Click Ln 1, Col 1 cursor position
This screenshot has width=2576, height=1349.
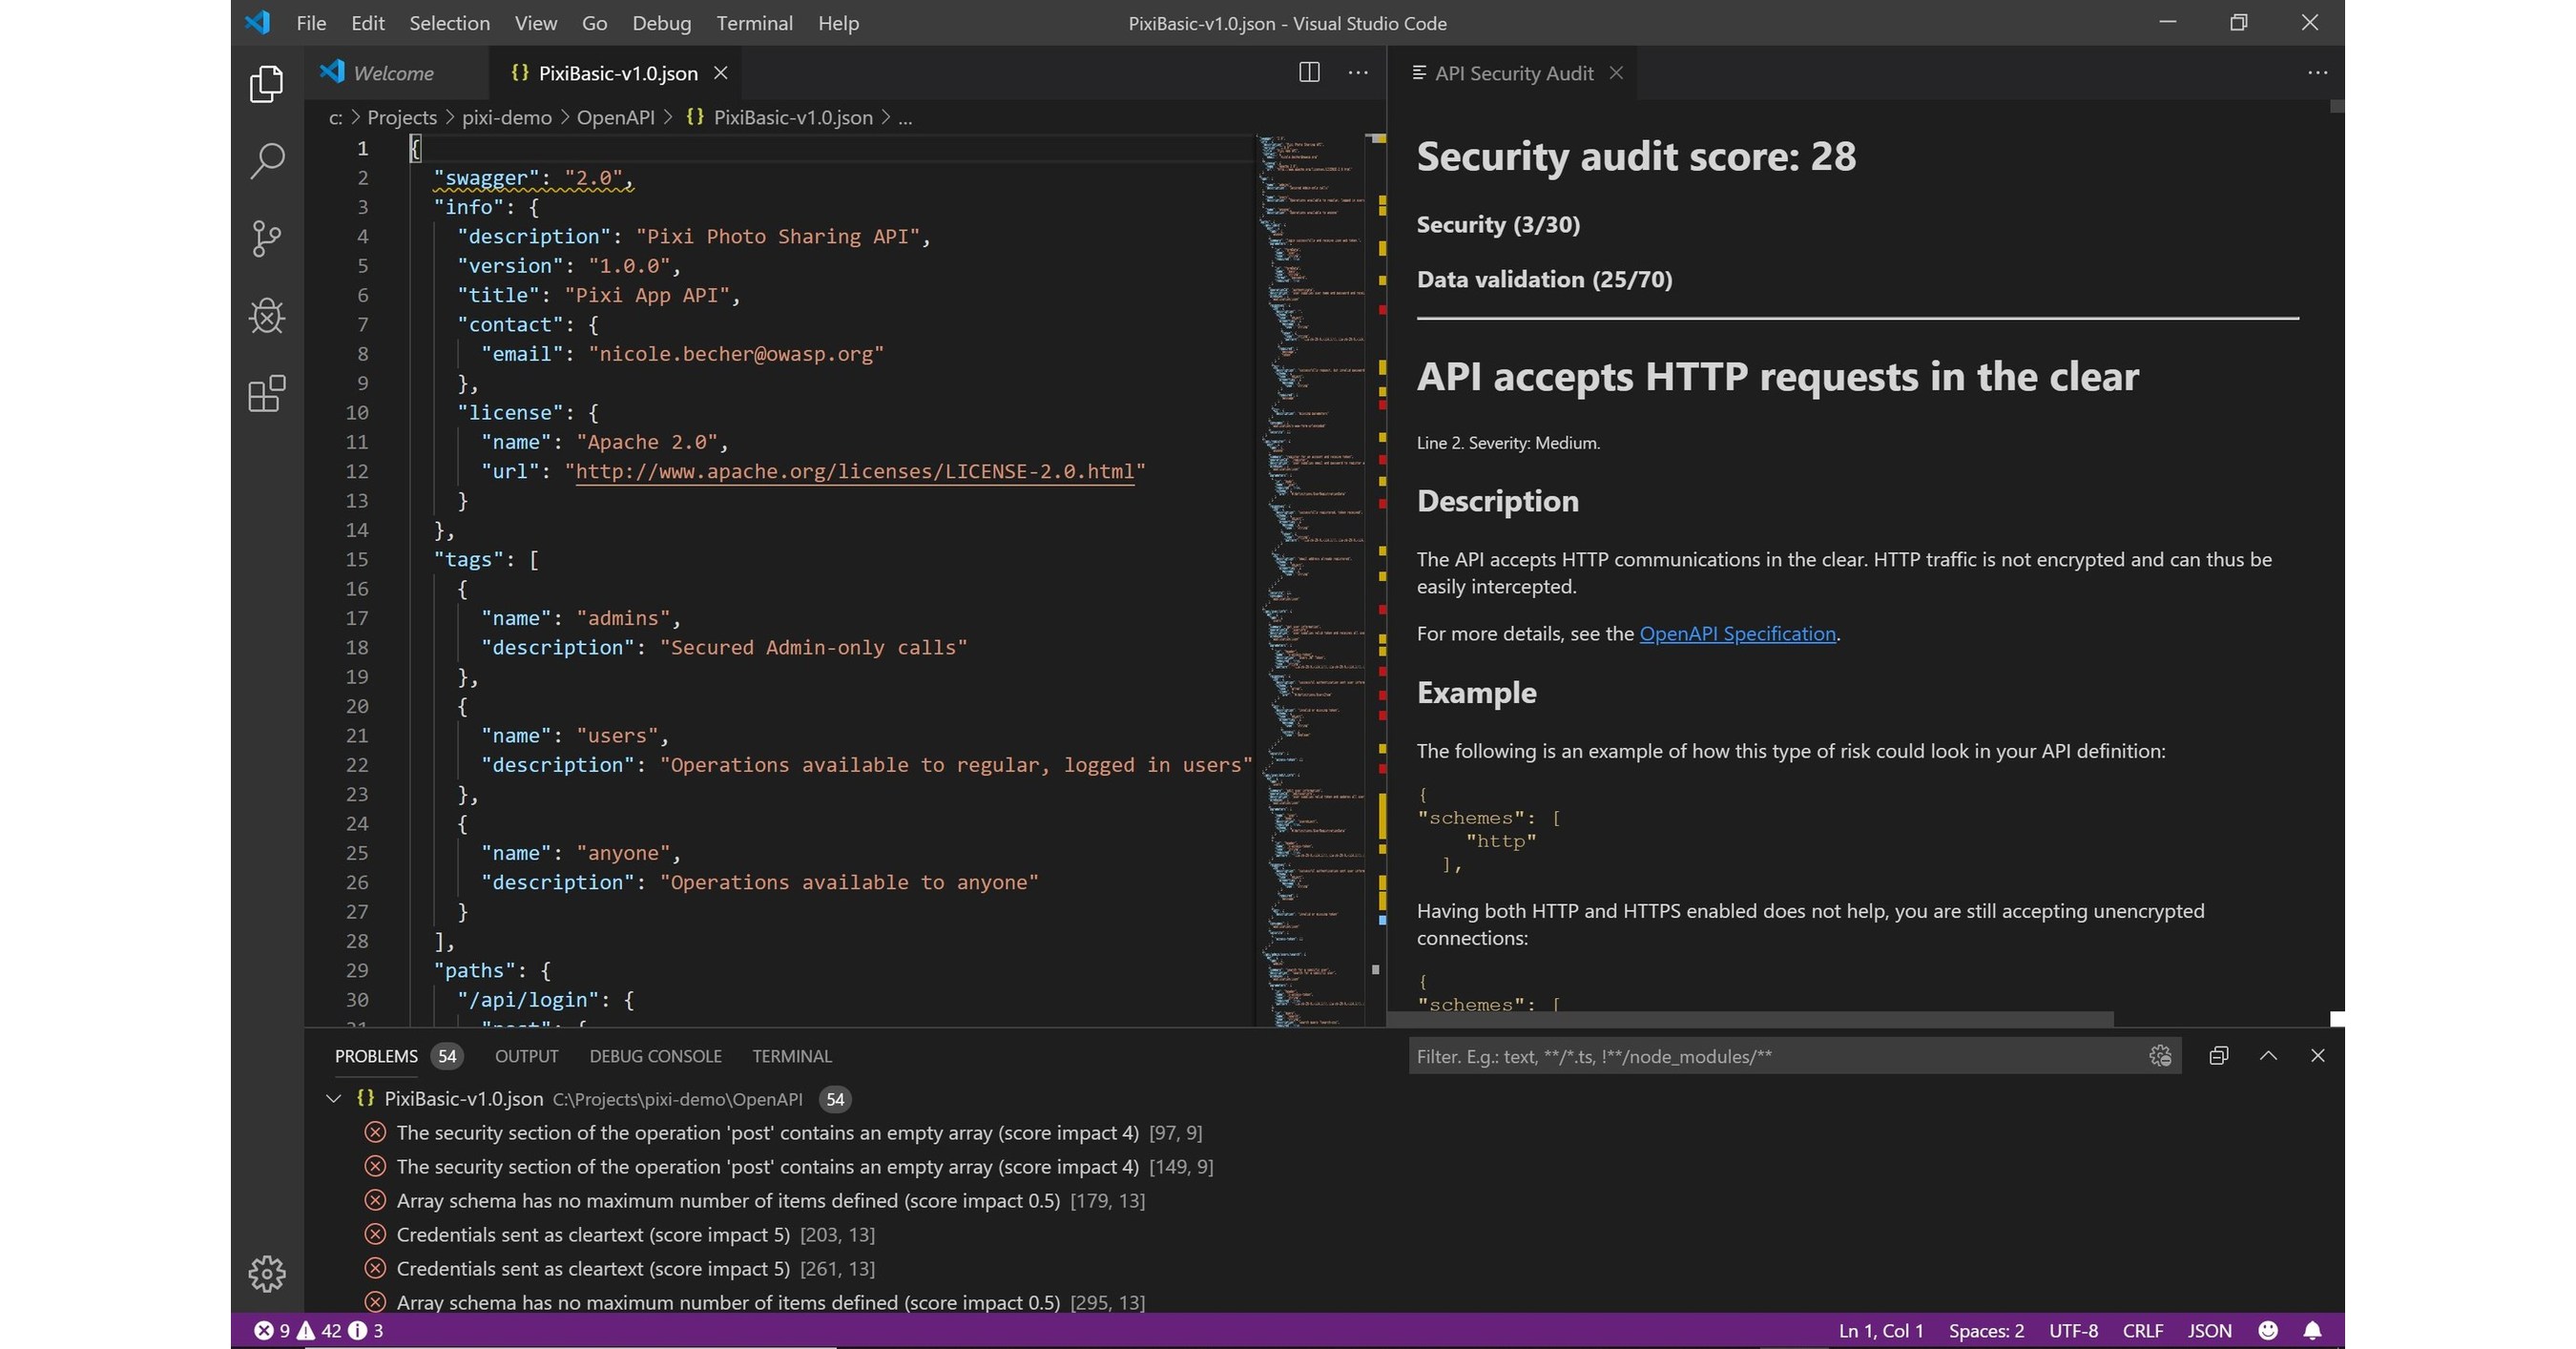tap(1880, 1330)
